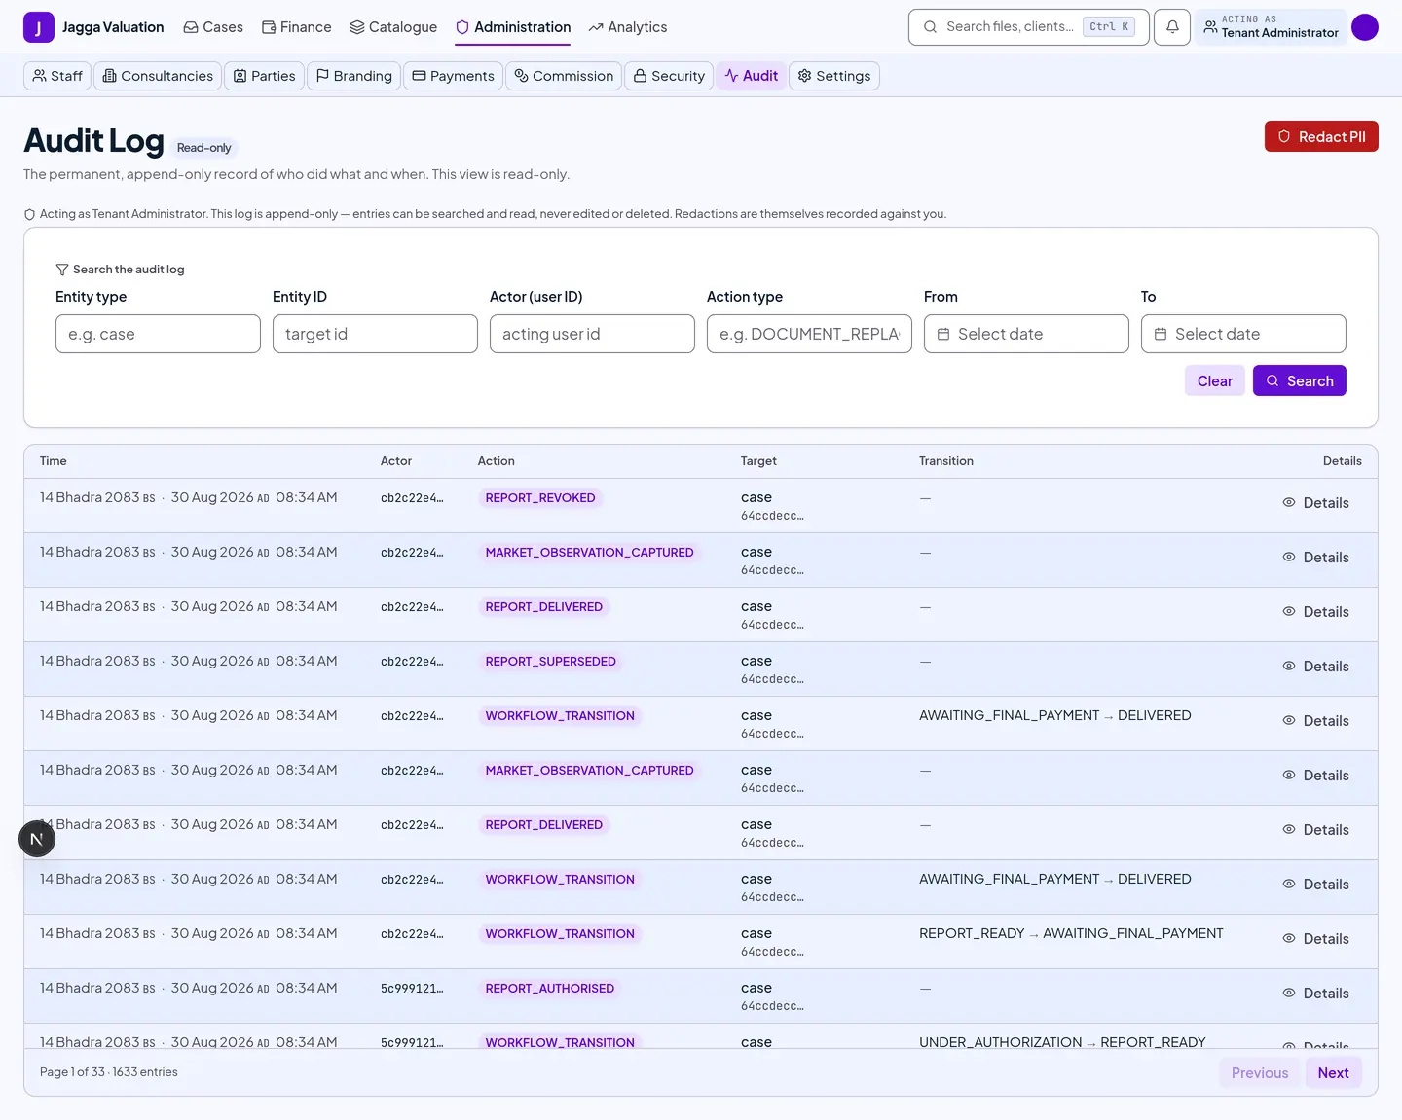View Details for first MARKET_OBSERVATION_CAPTURED entry
Screen dimensions: 1402x1120
point(1315,558)
